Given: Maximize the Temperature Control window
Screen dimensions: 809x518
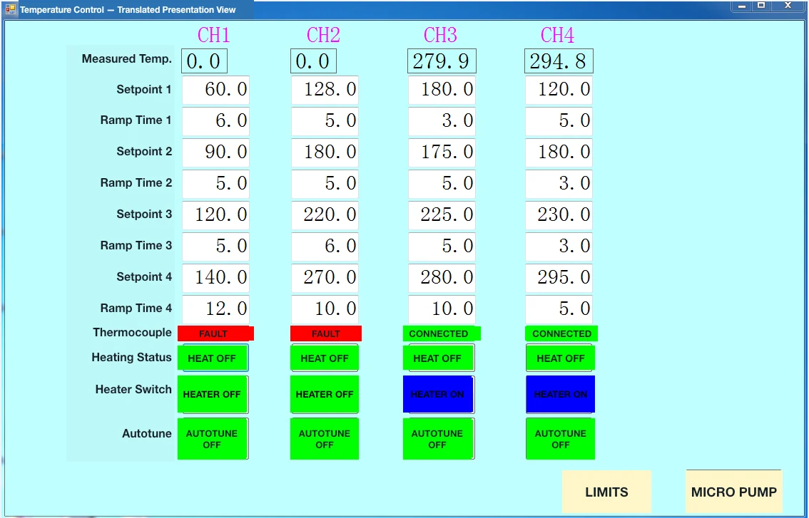Looking at the screenshot, I should pos(761,6).
